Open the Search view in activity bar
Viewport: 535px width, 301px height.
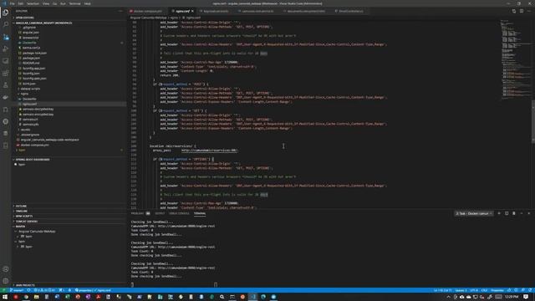point(6,24)
